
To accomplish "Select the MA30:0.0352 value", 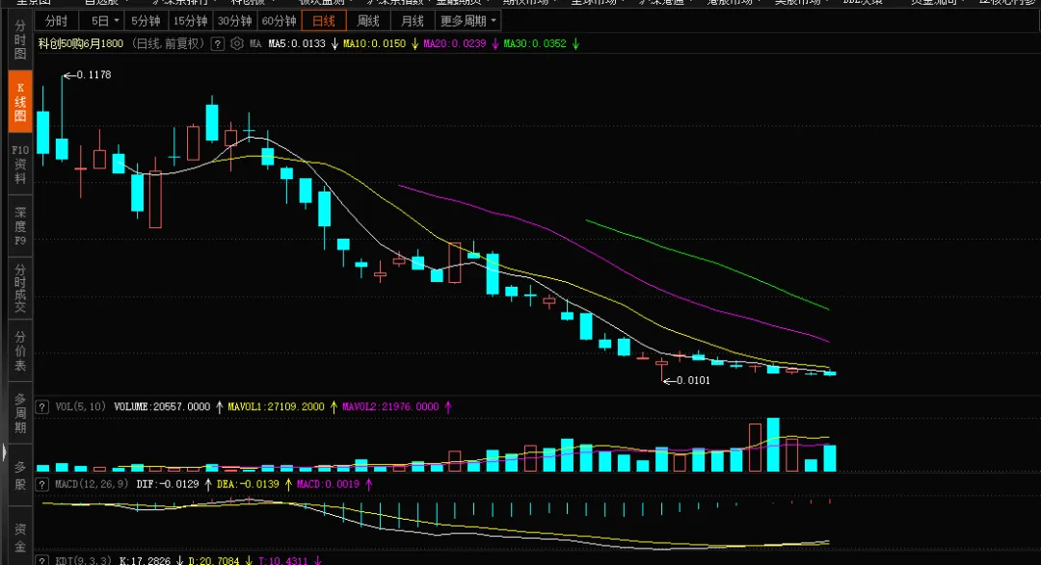I will 535,43.
